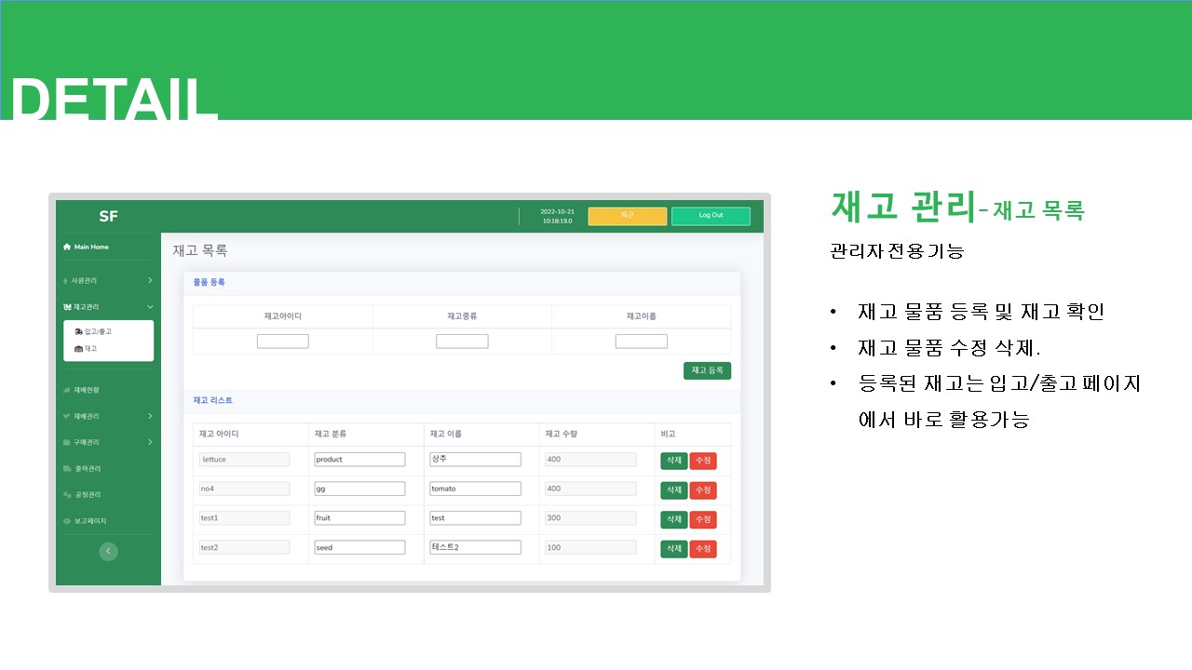Click the tomato name field
This screenshot has height=670, width=1192.
(x=475, y=489)
